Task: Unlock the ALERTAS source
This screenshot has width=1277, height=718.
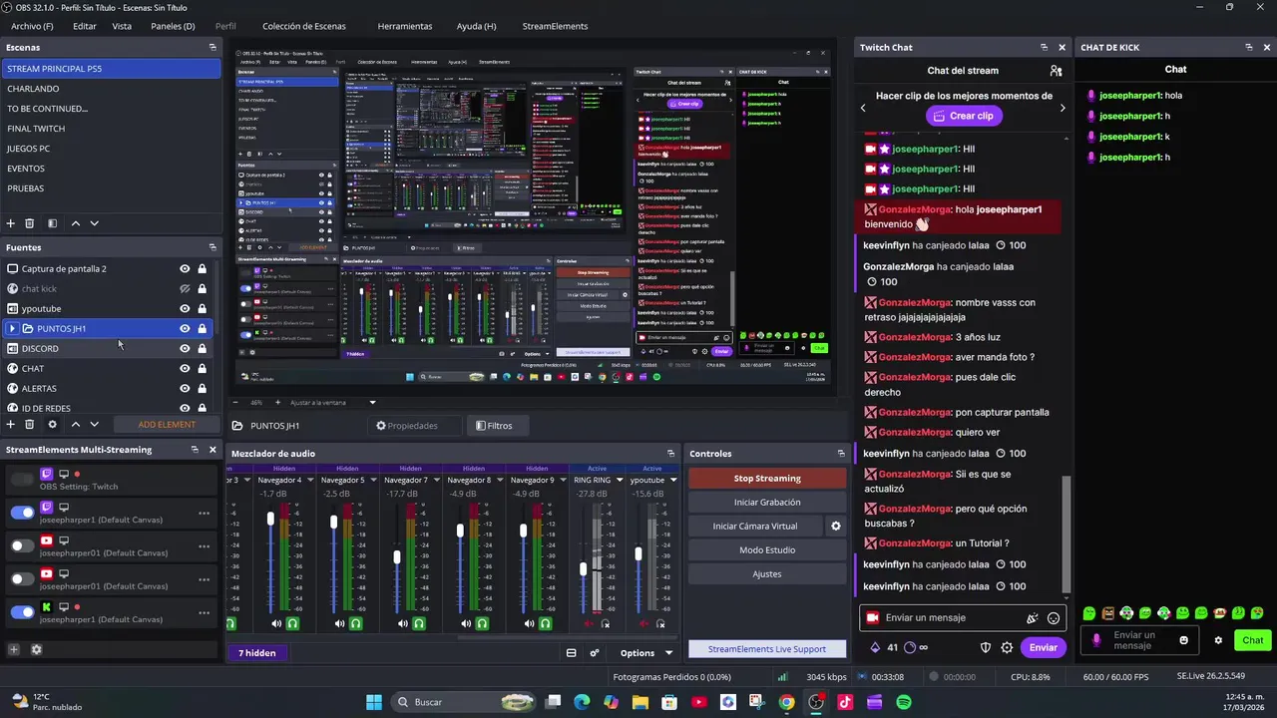Action: 202,388
